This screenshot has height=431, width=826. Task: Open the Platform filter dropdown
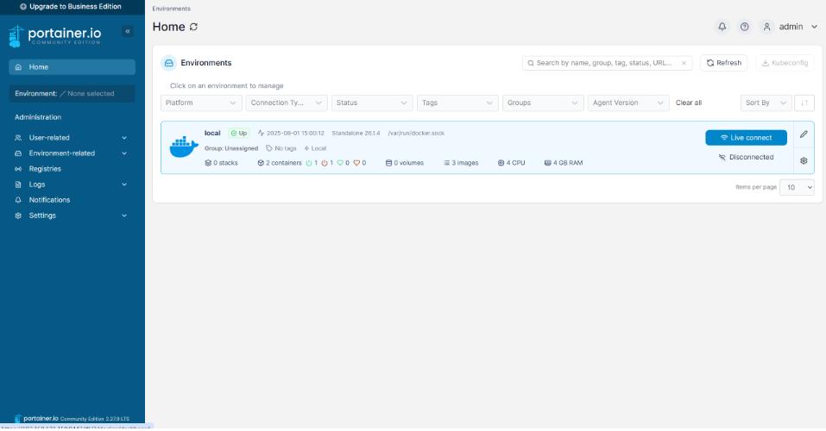click(x=202, y=103)
